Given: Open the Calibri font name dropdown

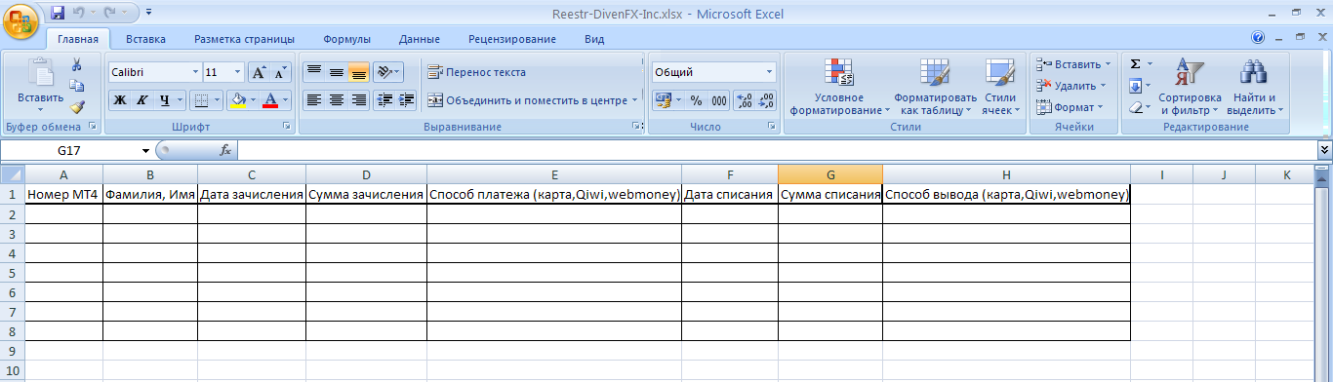Looking at the screenshot, I should click(194, 72).
